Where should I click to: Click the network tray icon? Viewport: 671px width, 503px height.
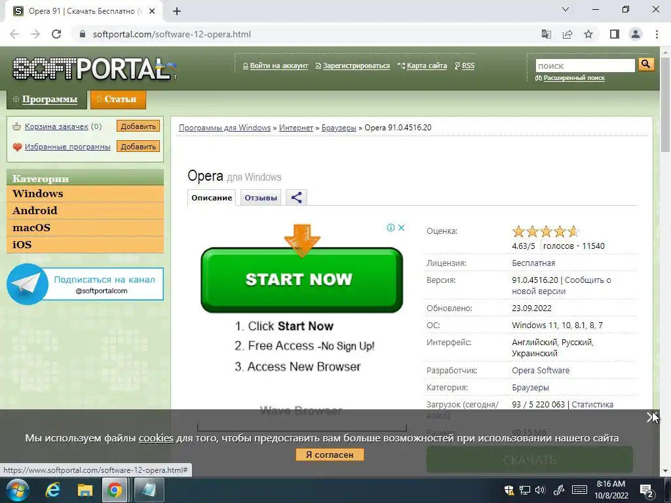tap(525, 490)
